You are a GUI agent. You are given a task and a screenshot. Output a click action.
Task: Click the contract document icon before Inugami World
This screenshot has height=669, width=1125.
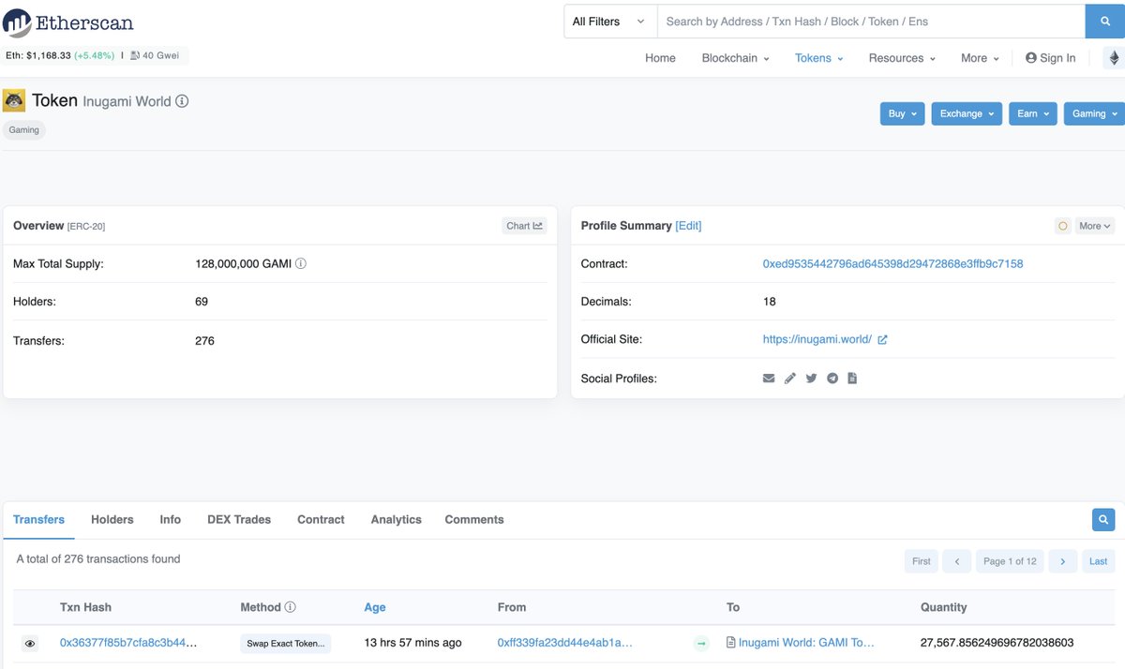click(x=731, y=643)
